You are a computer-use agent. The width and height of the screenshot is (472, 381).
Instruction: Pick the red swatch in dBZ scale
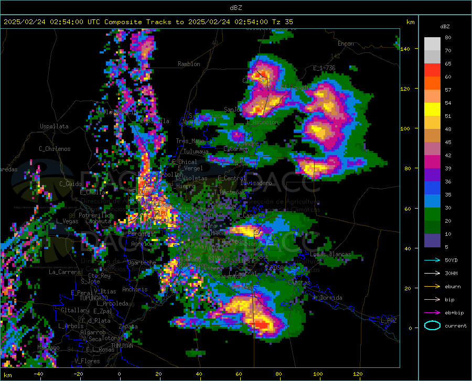tap(432, 70)
